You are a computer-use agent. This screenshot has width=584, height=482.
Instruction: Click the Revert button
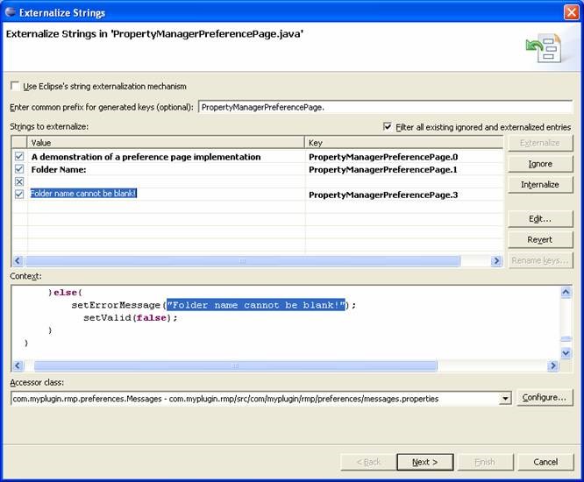[x=540, y=240]
